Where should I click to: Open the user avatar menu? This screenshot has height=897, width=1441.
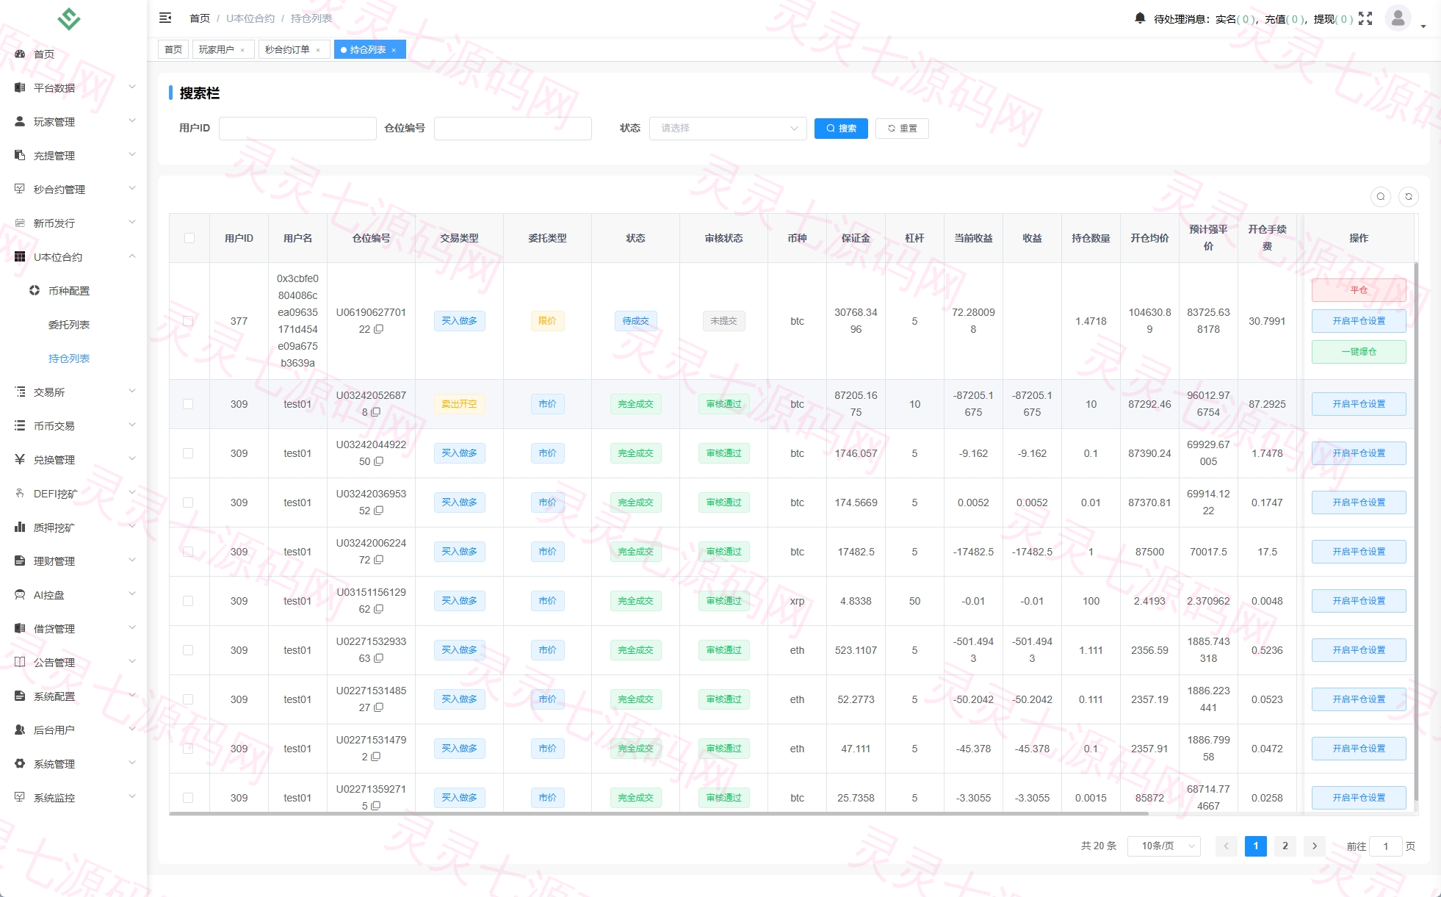[x=1398, y=18]
